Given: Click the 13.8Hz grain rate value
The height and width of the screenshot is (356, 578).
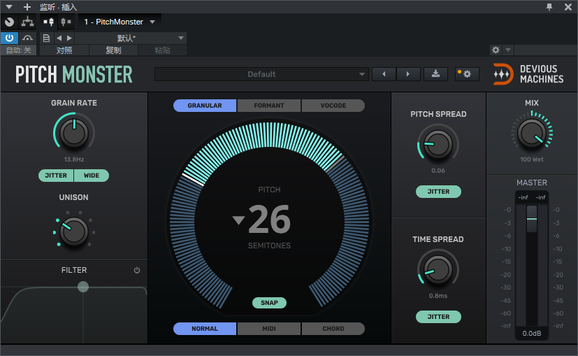Looking at the screenshot, I should pos(73,159).
